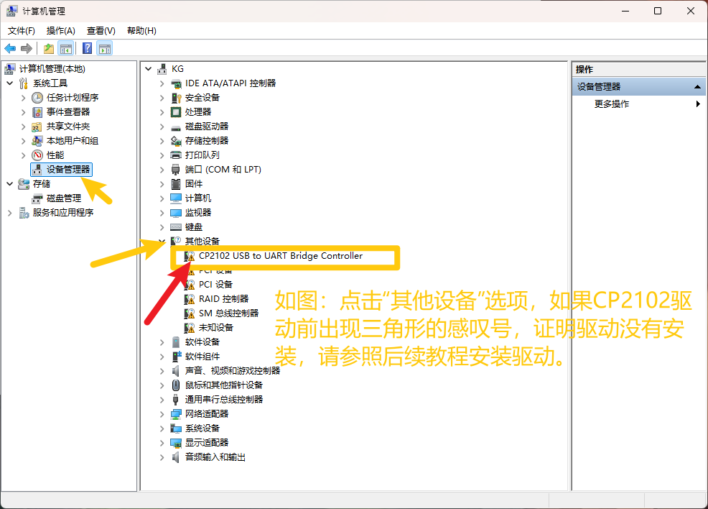Viewport: 708px width, 509px height.
Task: Expand the 端口 (COM 和 LPT) category
Action: pyautogui.click(x=162, y=170)
